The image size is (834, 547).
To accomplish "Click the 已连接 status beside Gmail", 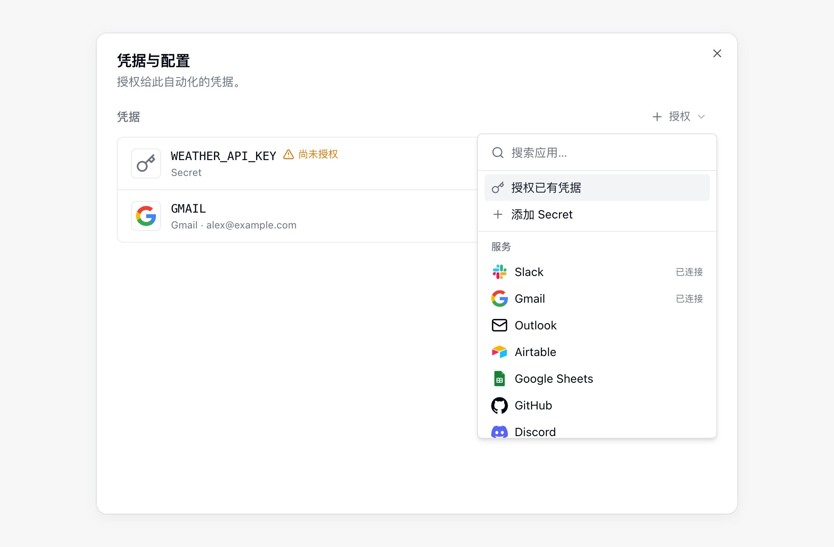I will click(x=689, y=299).
